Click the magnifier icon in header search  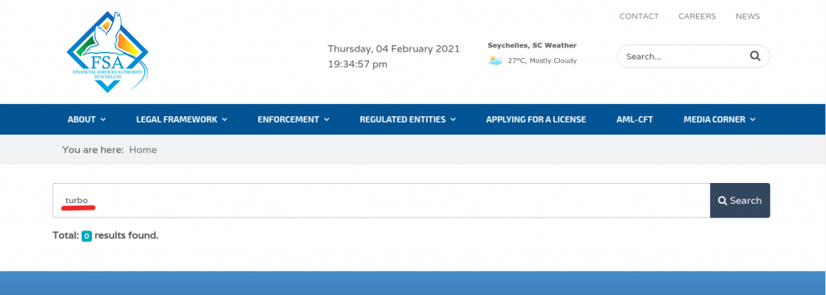click(755, 56)
